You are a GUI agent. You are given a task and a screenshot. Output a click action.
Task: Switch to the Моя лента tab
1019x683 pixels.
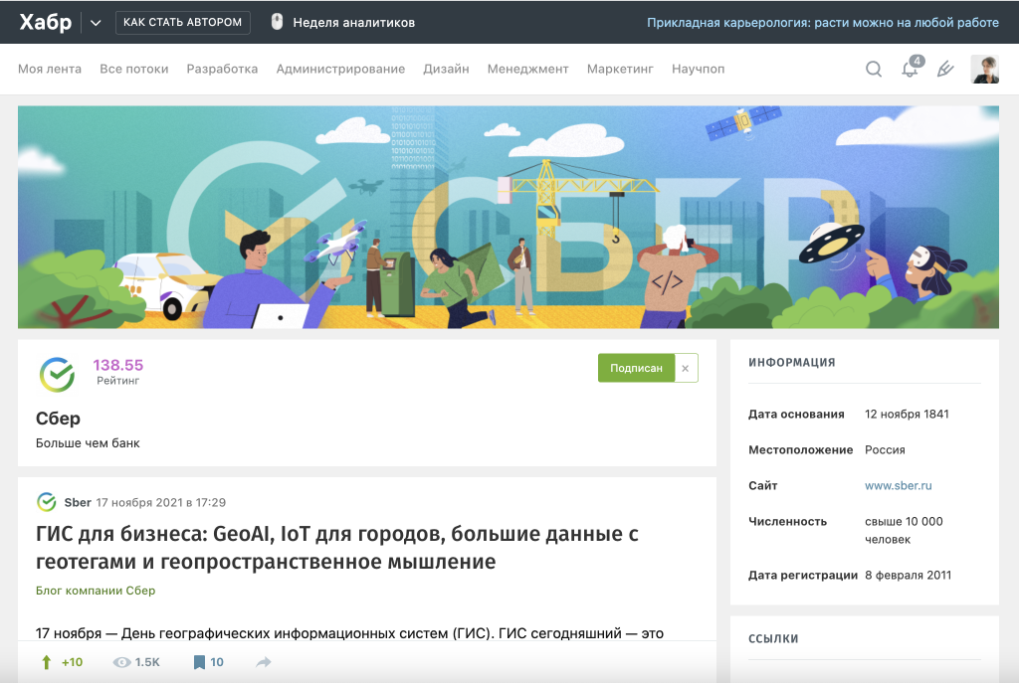[50, 69]
